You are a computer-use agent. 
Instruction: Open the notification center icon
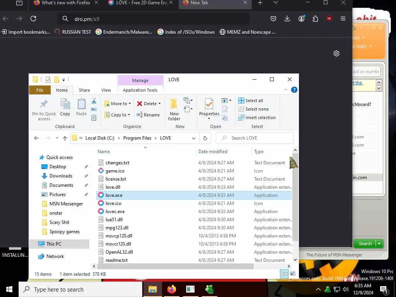[x=384, y=290]
